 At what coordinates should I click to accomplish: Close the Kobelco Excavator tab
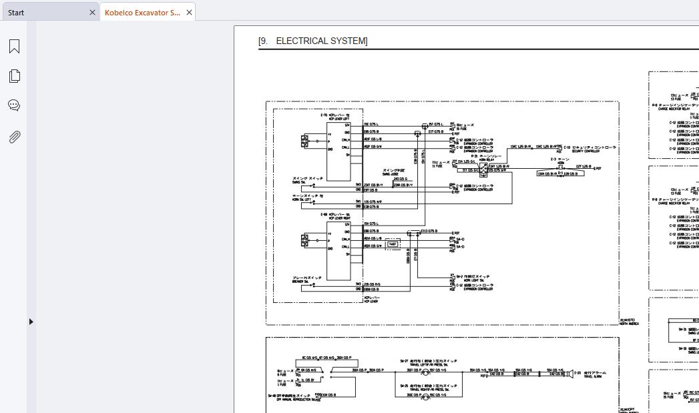click(189, 13)
